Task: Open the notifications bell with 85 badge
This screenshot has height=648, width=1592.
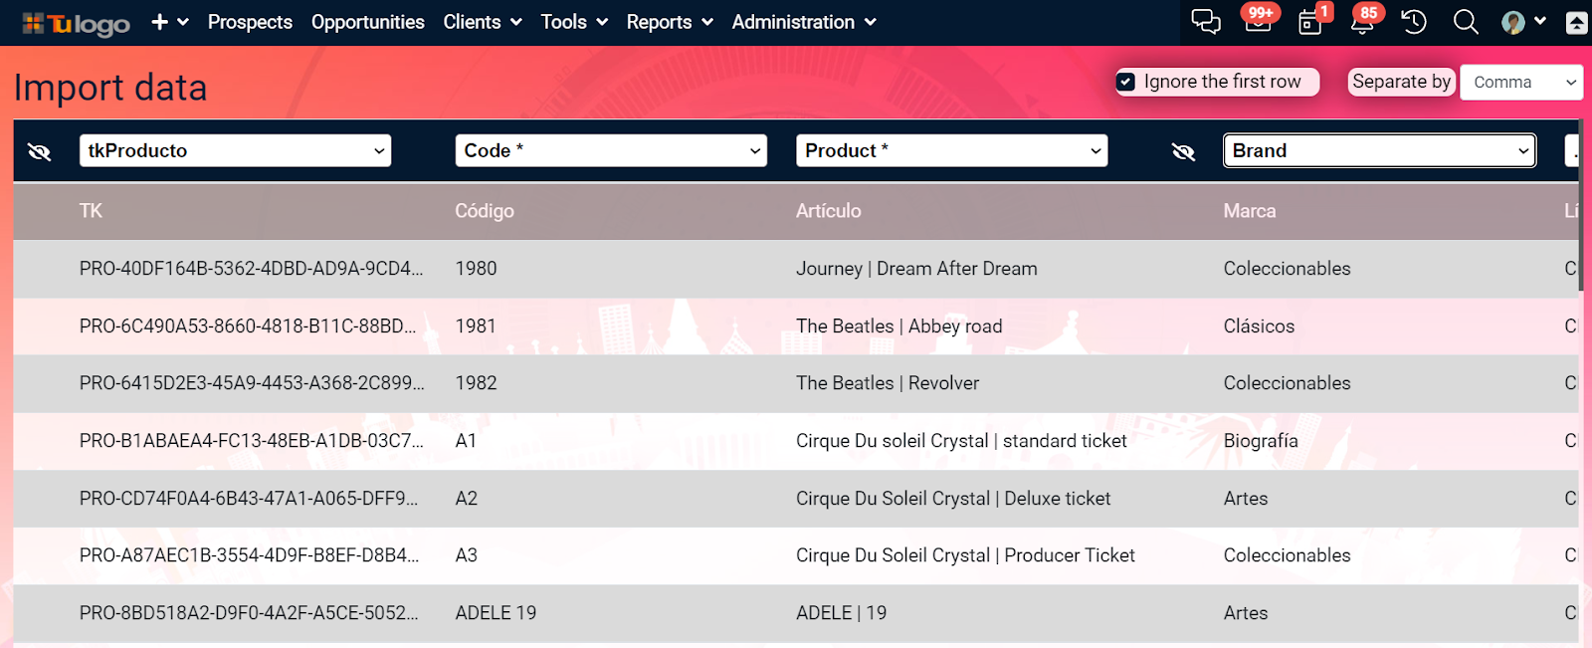Action: coord(1363,20)
